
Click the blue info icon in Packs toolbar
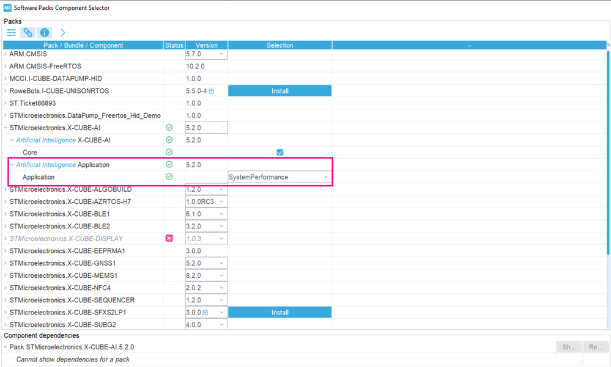coord(45,33)
